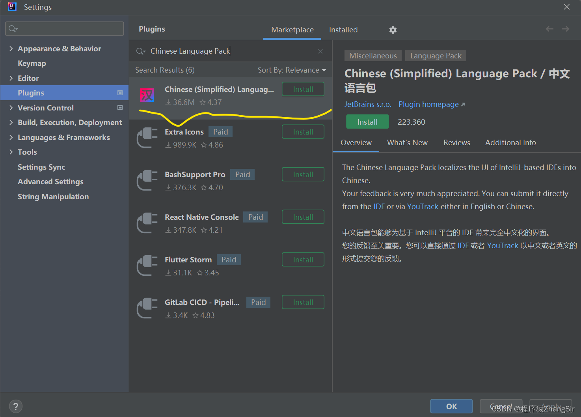Clear the plugin search text

pyautogui.click(x=320, y=51)
